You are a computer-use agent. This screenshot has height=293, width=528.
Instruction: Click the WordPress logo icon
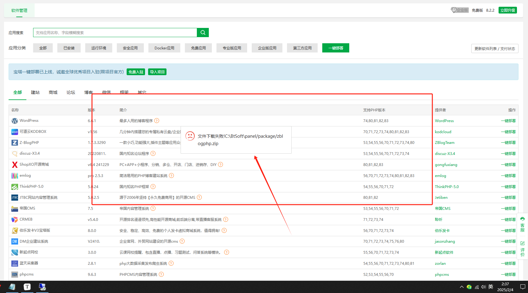coord(15,121)
